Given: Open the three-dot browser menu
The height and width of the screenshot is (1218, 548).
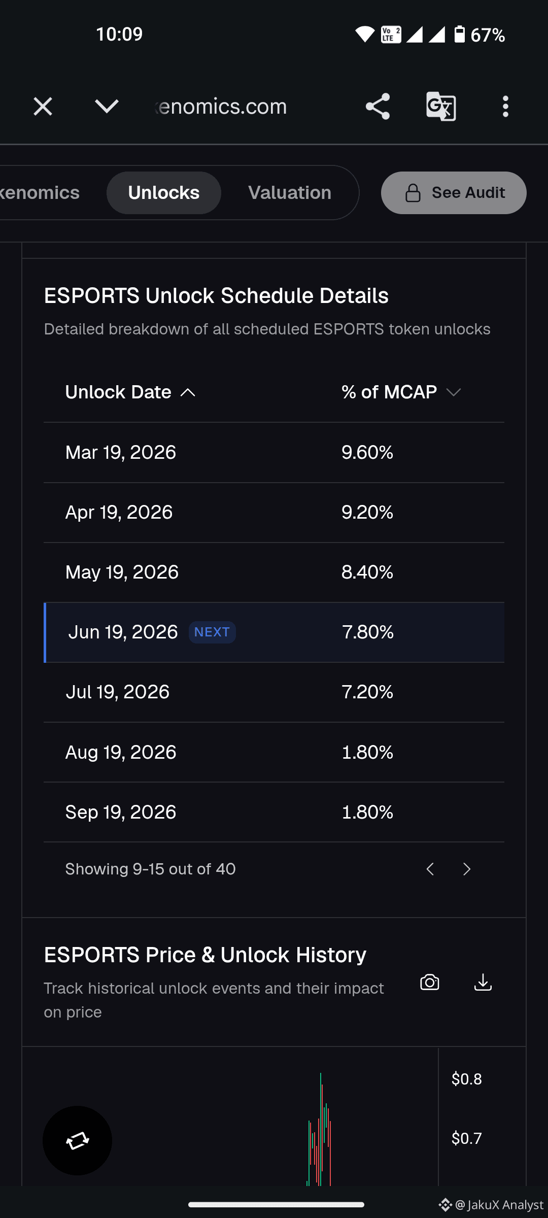Looking at the screenshot, I should (505, 107).
